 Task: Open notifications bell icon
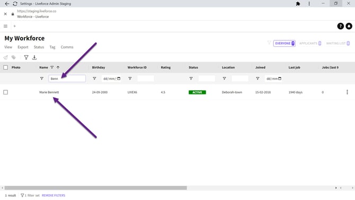[x=349, y=26]
